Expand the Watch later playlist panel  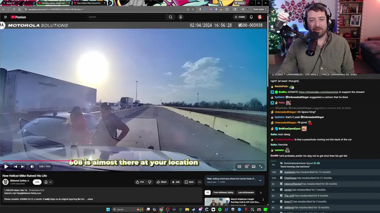point(260,180)
